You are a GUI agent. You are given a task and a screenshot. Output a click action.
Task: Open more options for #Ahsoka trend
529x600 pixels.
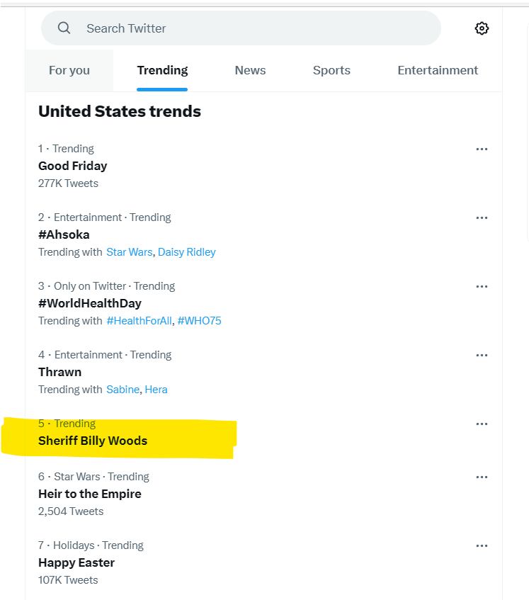482,217
